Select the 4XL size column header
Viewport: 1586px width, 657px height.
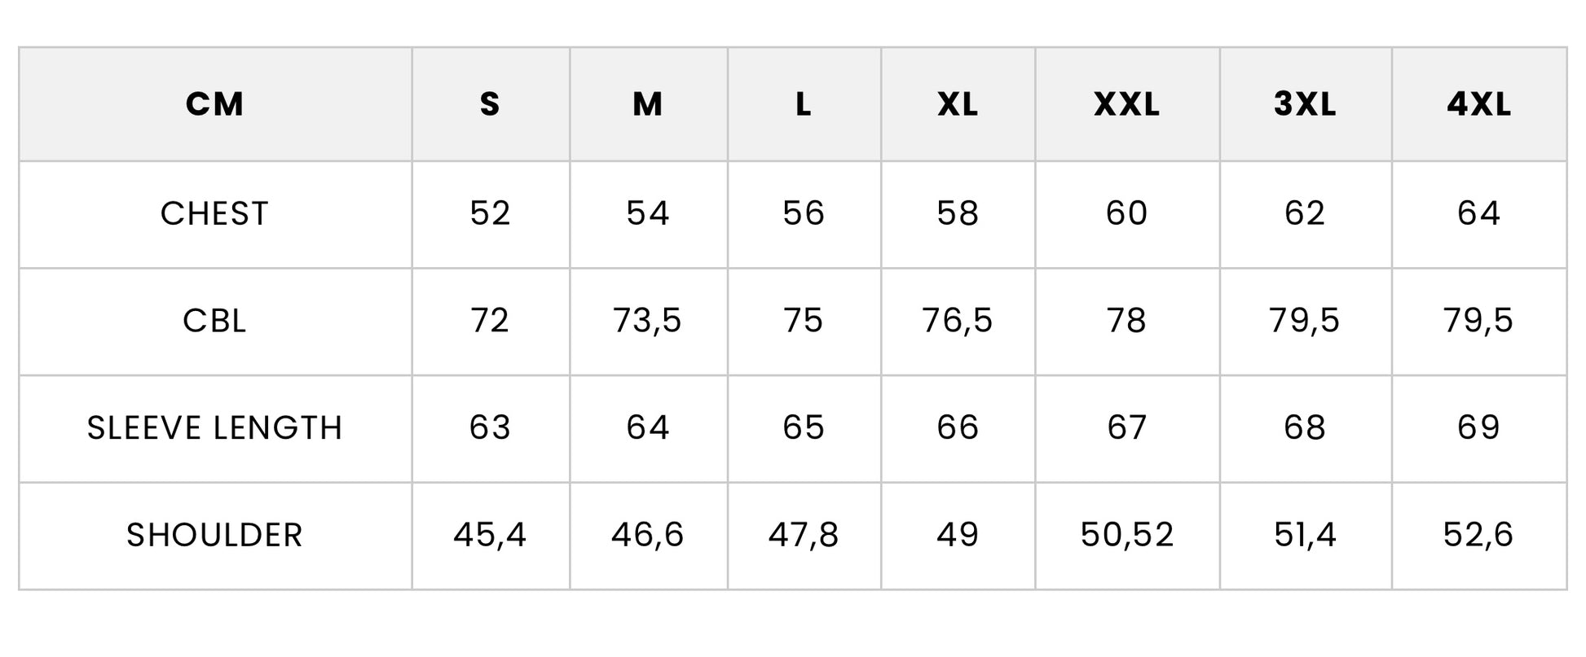[1478, 104]
